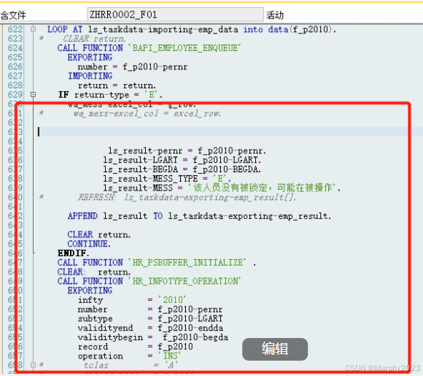Viewport: 423px width, 376px height.
Task: Click 'HR_PSBUFFER_INITIALIZE' function name
Action: (187, 262)
